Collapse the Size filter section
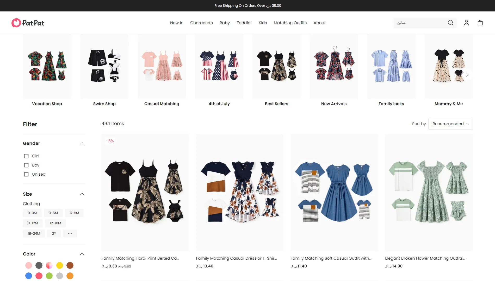Image resolution: width=495 pixels, height=281 pixels. [82, 194]
